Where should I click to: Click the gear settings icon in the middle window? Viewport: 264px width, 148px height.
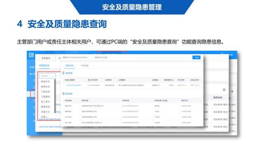(224, 90)
